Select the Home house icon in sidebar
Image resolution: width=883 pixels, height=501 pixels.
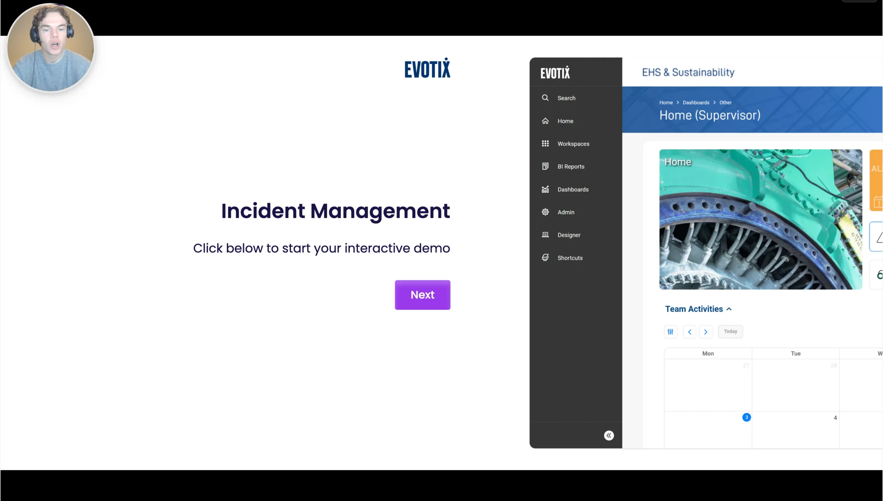point(545,121)
